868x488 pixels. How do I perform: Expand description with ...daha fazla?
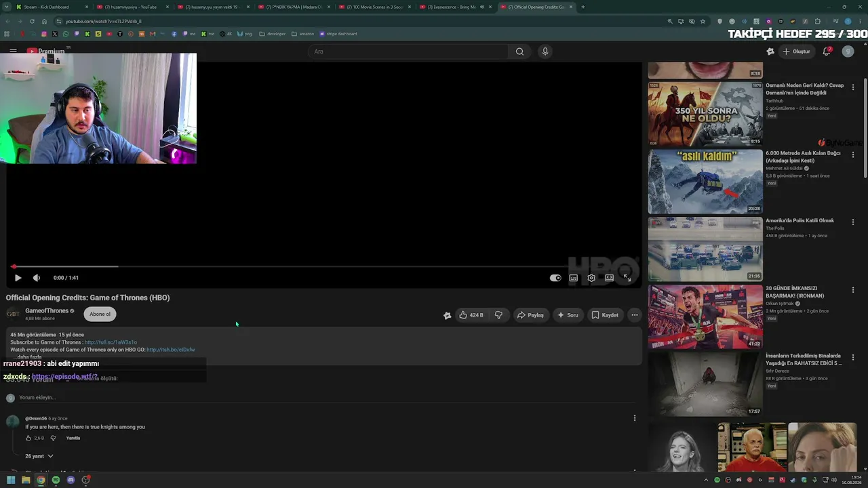click(x=27, y=357)
